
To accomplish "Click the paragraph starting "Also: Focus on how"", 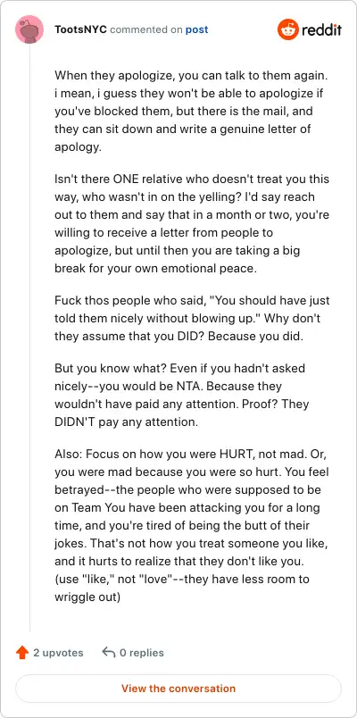I will coord(192,525).
